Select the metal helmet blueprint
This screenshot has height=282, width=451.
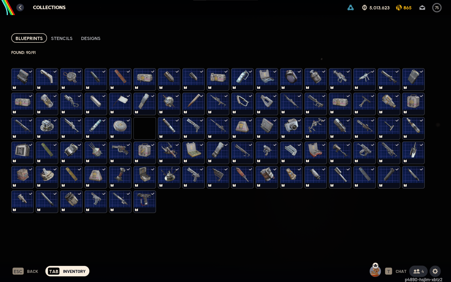tap(169, 104)
